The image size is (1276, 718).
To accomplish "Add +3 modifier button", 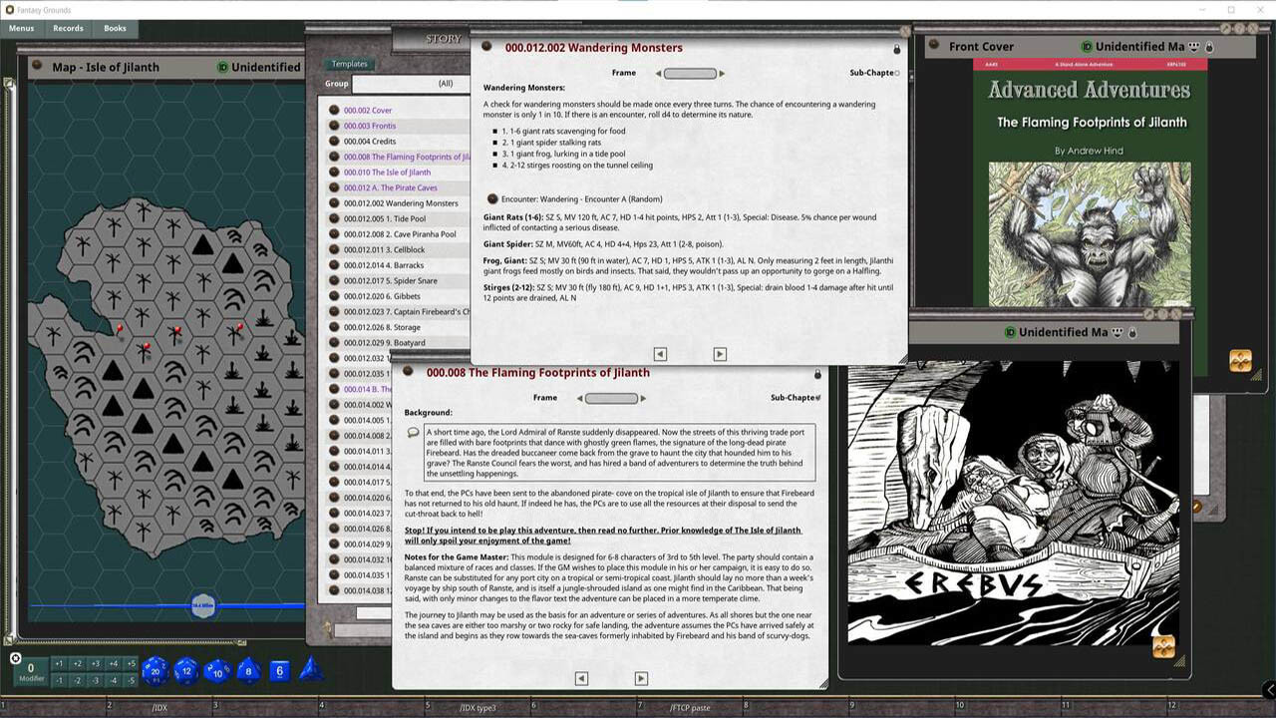I will 95,664.
